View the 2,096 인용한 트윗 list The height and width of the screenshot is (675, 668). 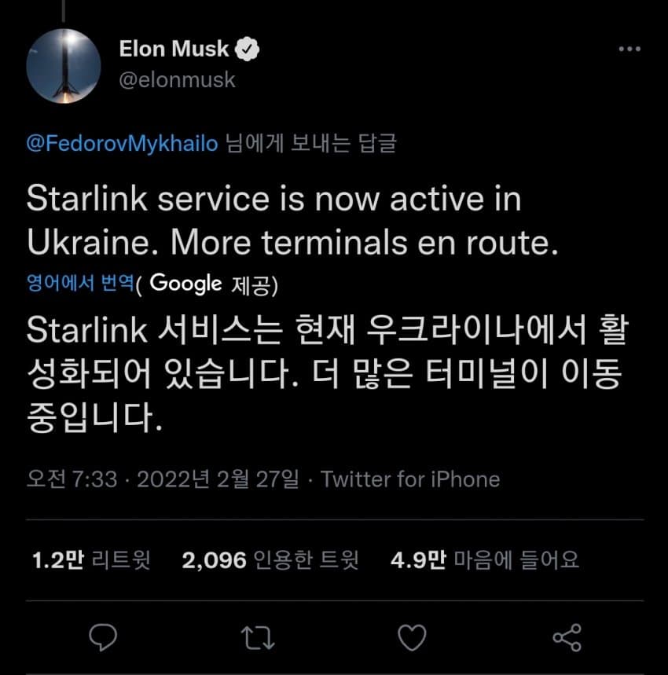(270, 559)
